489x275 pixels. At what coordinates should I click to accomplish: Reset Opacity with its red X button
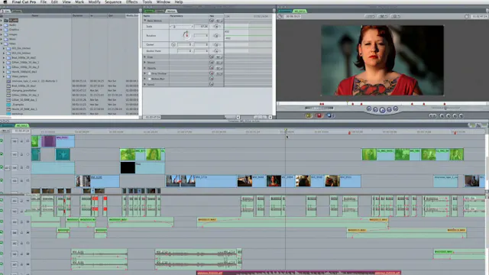click(x=212, y=68)
